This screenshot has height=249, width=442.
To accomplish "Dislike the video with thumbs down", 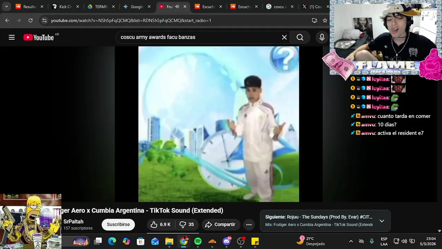I will point(187,224).
